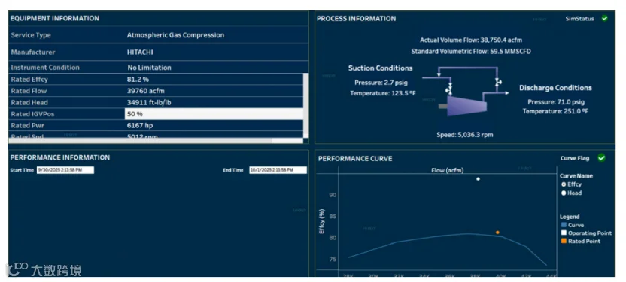Click the recycle valve icon near discharge

497,82
